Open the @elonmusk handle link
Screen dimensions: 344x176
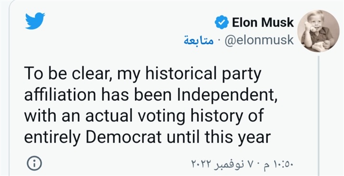click(x=259, y=40)
